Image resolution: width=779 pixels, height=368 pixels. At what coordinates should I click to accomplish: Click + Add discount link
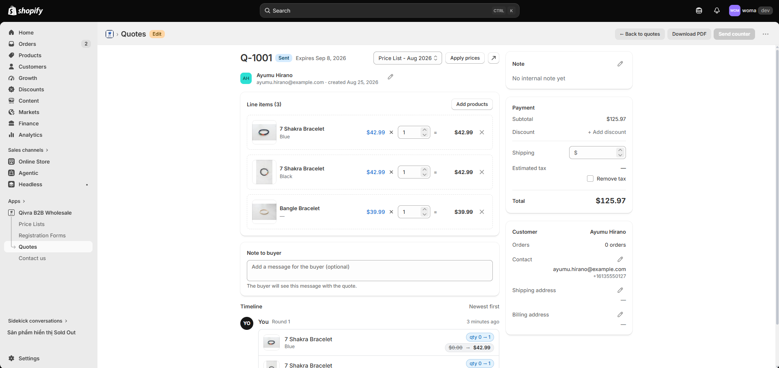point(607,132)
